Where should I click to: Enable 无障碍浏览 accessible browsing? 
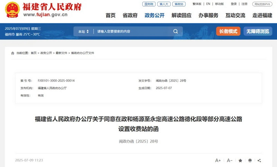coord(258,31)
